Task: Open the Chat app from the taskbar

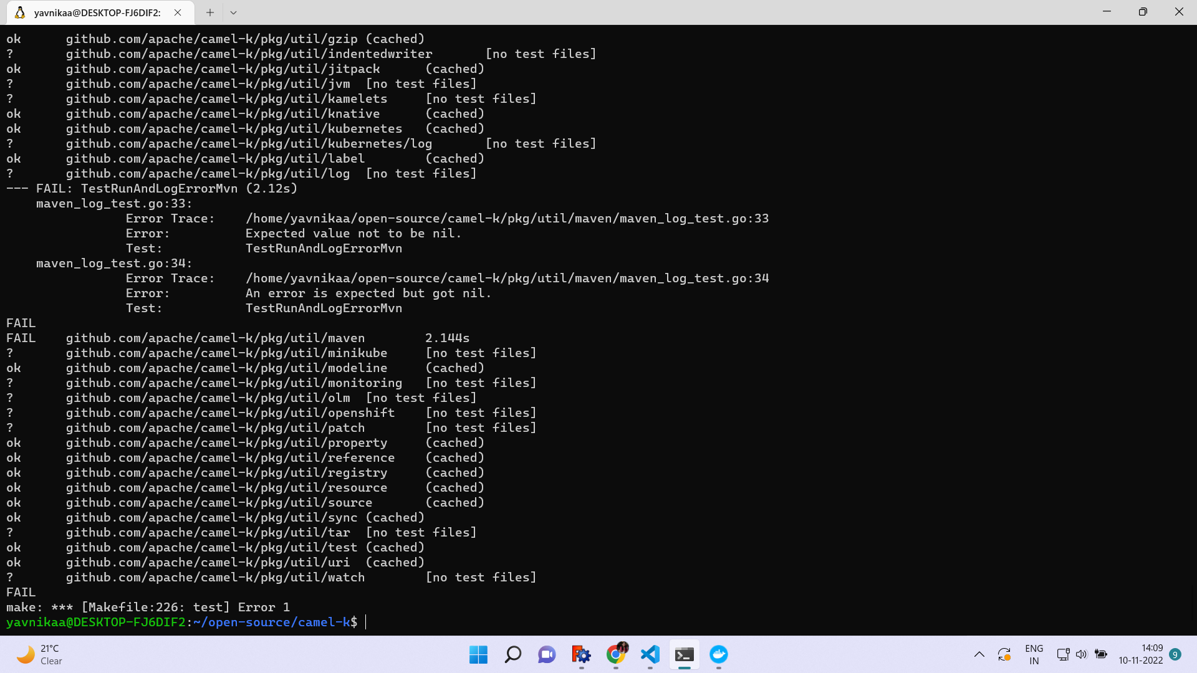Action: (x=546, y=655)
